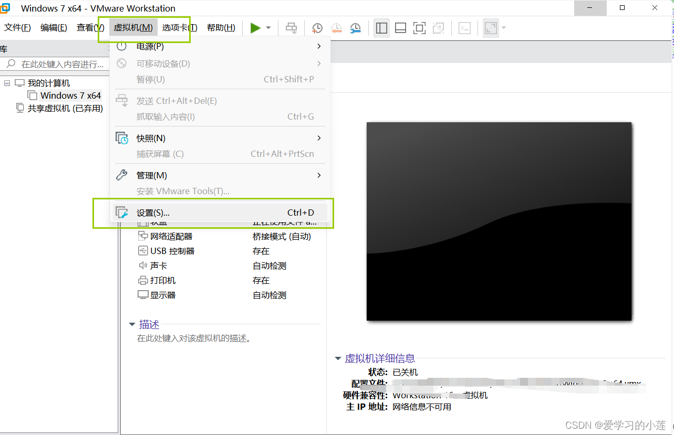Click the printer device icon

point(143,280)
